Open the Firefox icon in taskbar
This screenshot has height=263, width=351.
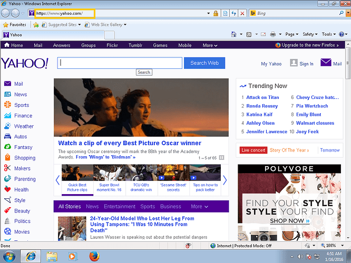[x=94, y=256]
